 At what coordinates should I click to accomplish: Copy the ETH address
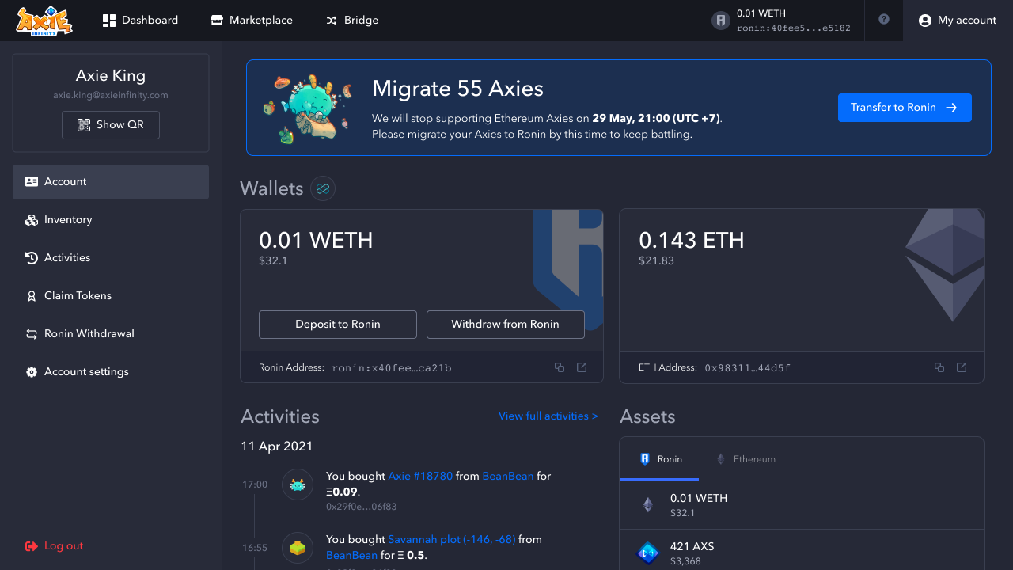pyautogui.click(x=939, y=367)
